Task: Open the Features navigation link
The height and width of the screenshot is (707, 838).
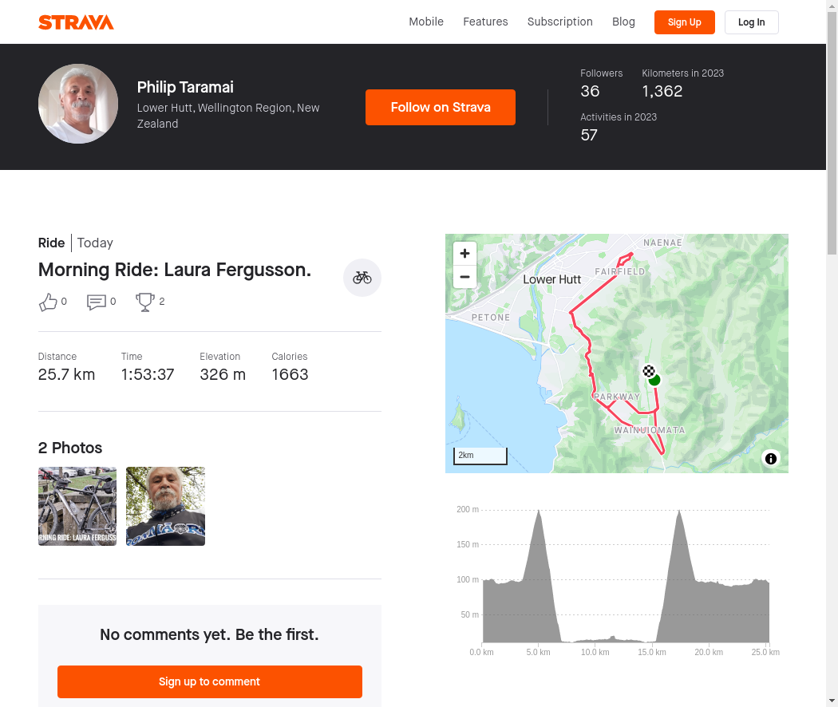Action: click(485, 22)
